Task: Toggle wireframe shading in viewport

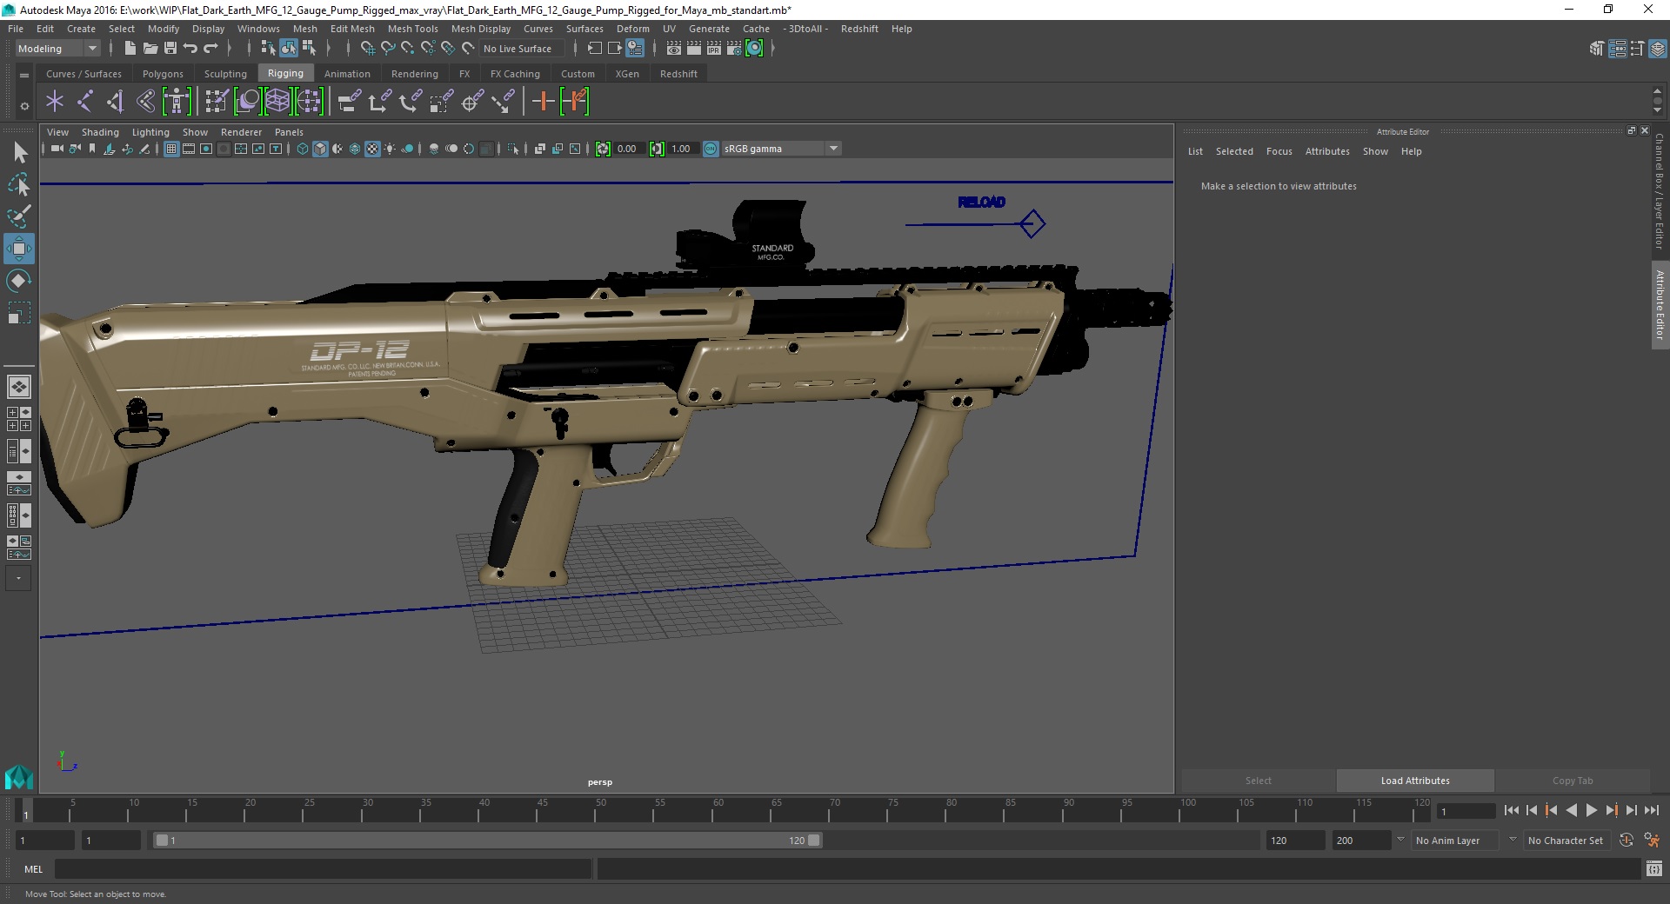Action: (303, 149)
